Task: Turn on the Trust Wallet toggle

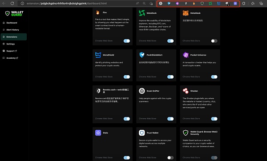Action: coord(170,157)
